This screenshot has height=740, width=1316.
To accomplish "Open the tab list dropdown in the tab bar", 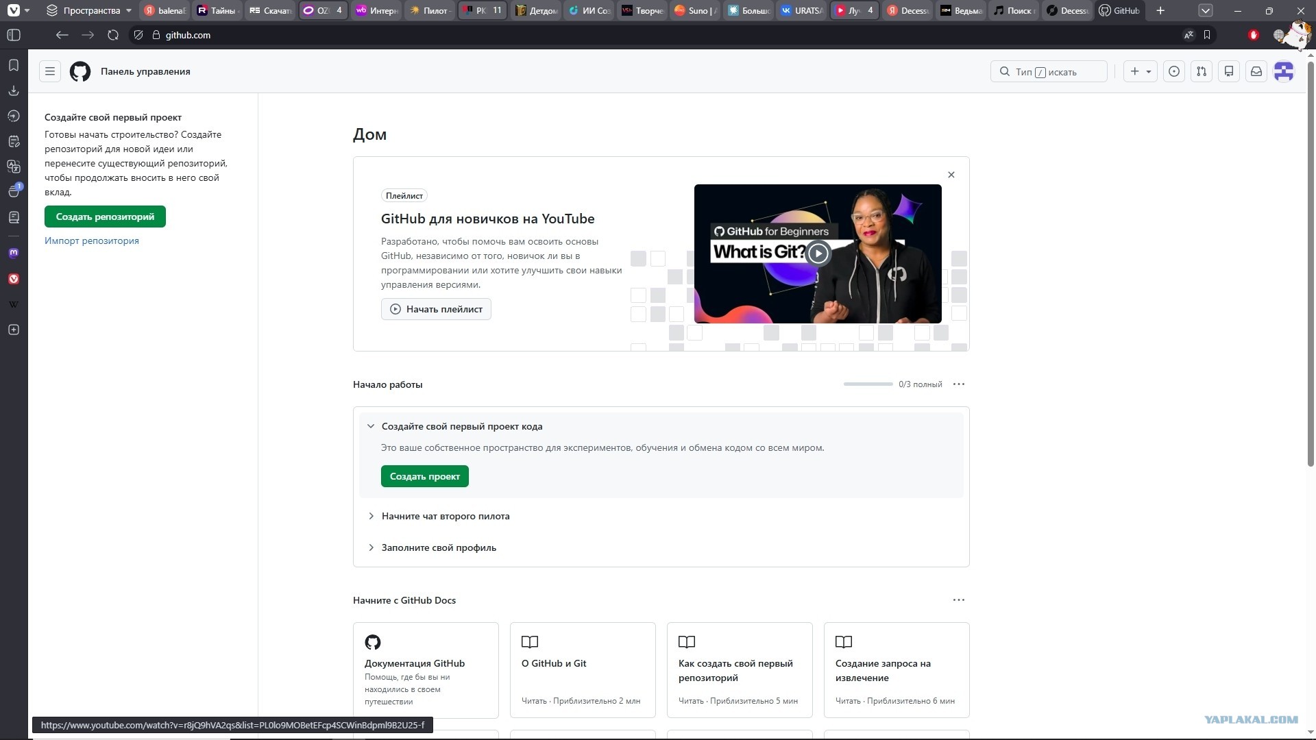I will pos(1206,10).
